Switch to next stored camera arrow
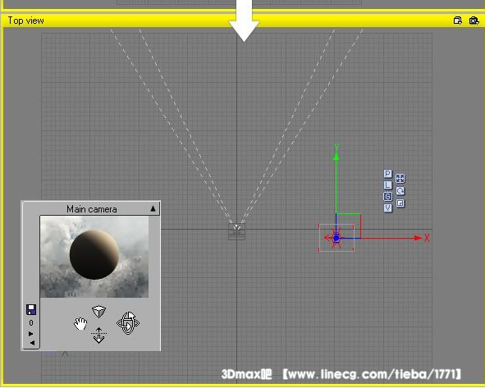The image size is (485, 388). pos(30,334)
